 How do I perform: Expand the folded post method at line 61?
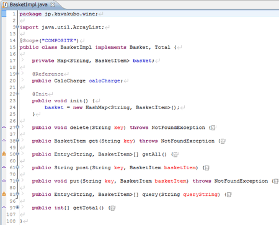(x=17, y=167)
